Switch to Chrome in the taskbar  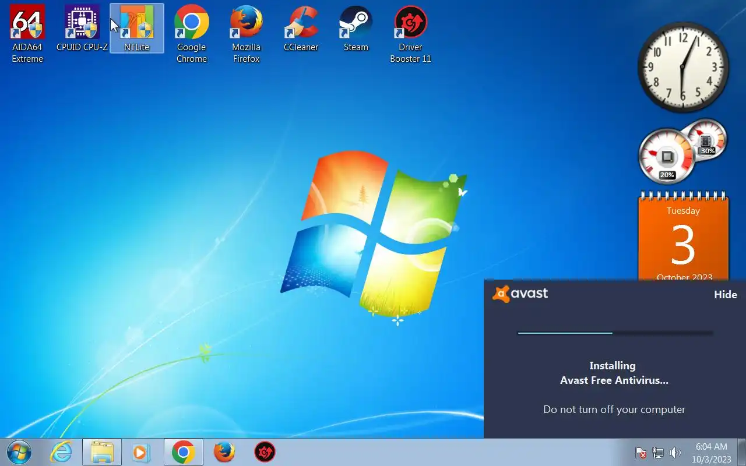pos(184,452)
